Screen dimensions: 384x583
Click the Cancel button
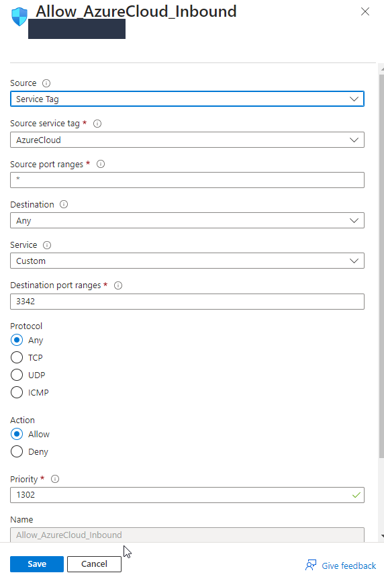[x=95, y=564]
